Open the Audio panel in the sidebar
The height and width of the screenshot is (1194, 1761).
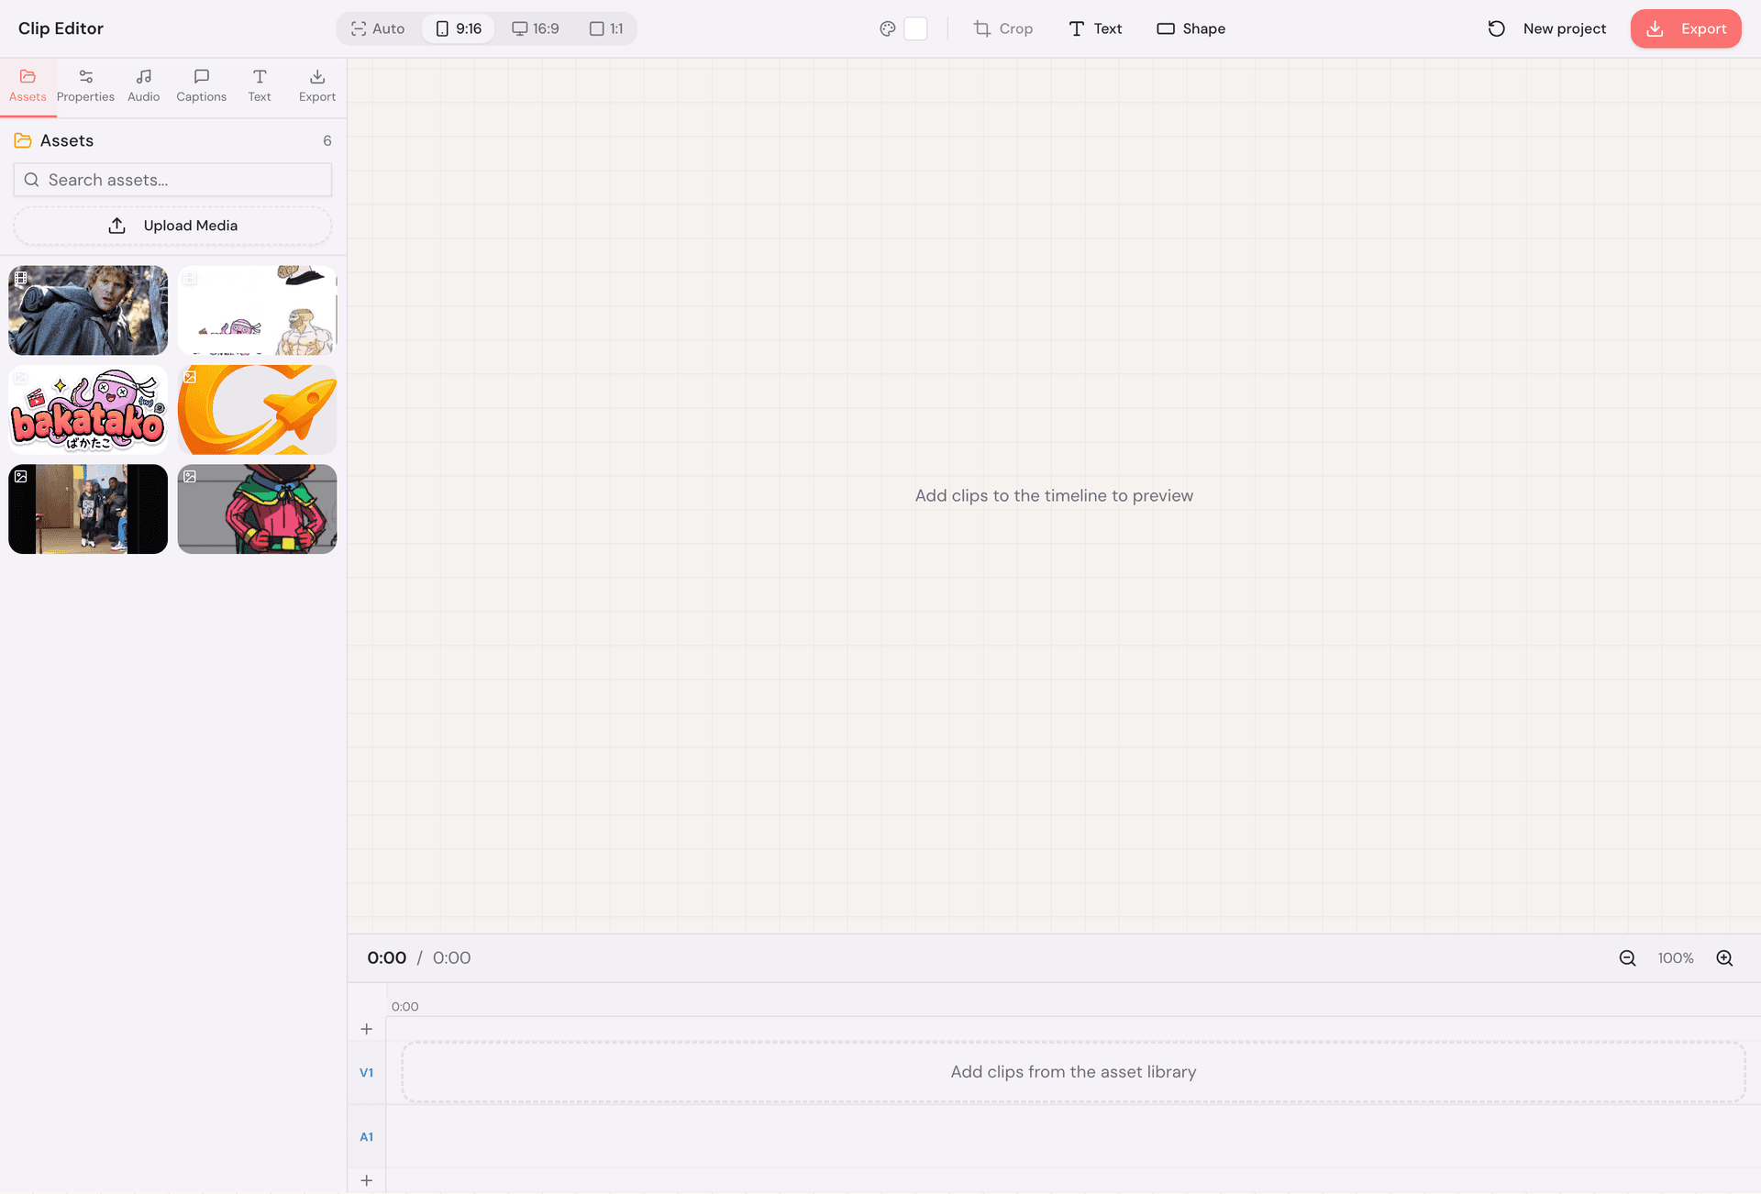point(143,85)
